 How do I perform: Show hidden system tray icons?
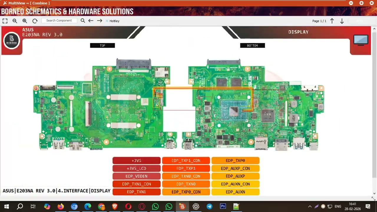(x=310, y=206)
